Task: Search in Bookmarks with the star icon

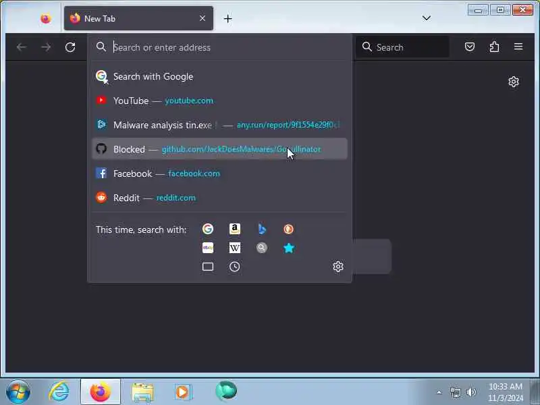Action: tap(289, 248)
